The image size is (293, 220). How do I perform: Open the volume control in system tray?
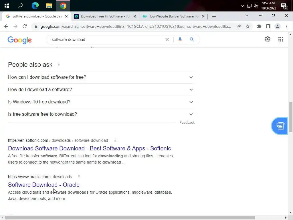pos(256,6)
